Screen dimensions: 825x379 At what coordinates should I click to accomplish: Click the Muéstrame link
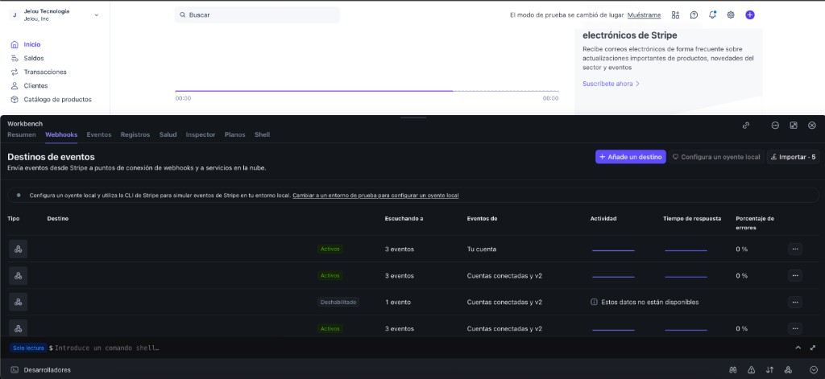644,15
